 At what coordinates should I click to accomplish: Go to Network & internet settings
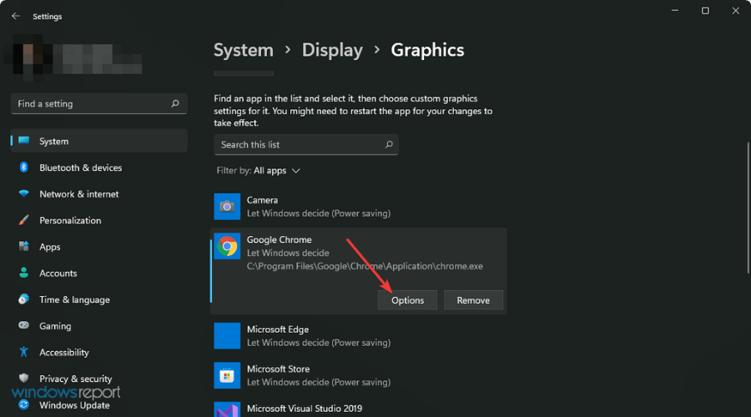(x=99, y=193)
